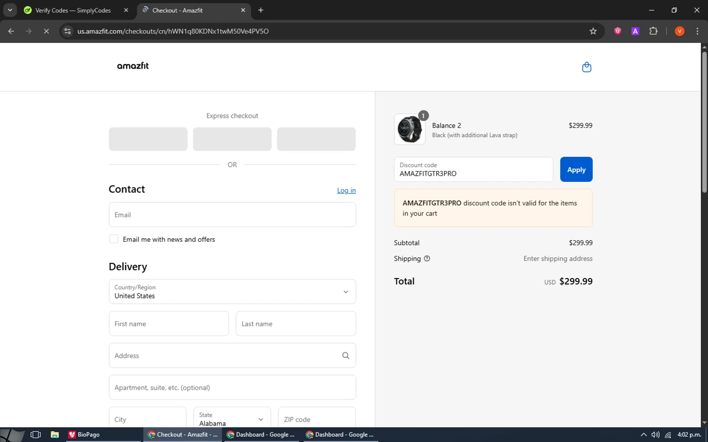Click the middle express checkout button
This screenshot has height=442, width=708.
point(232,139)
